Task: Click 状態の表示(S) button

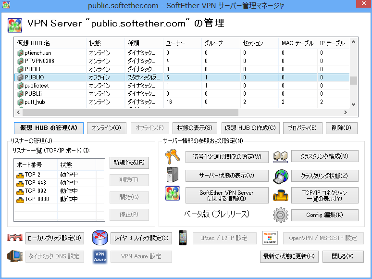Action: coord(195,128)
